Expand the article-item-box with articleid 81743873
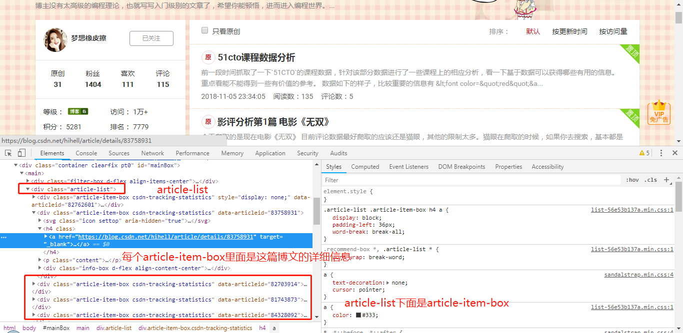This screenshot has width=683, height=333. 34,300
